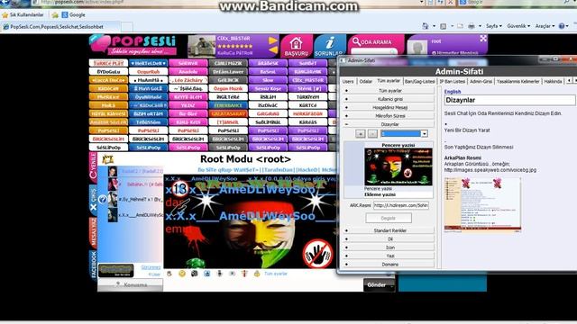Open the FENERBAHCE room button
The image size is (577, 324).
pyautogui.click(x=228, y=105)
